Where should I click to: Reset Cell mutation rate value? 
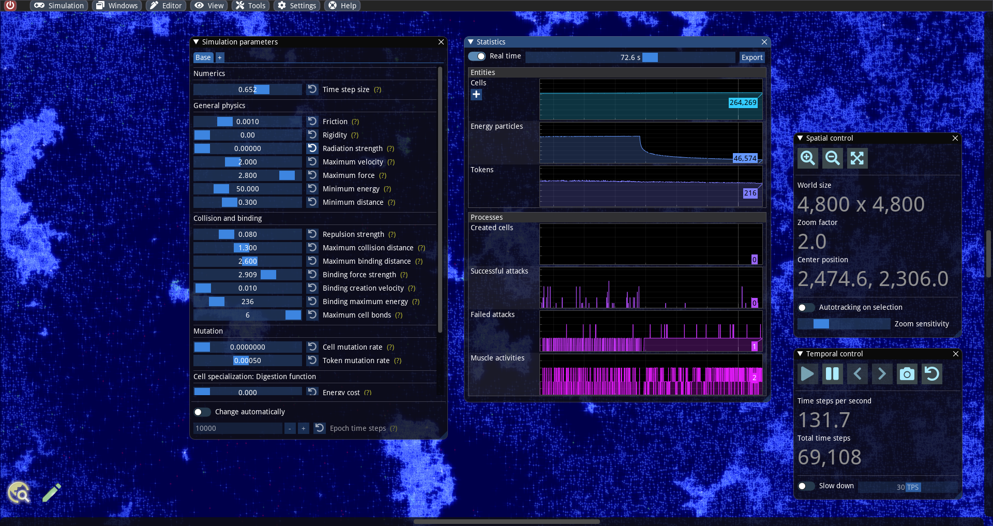[x=312, y=347]
